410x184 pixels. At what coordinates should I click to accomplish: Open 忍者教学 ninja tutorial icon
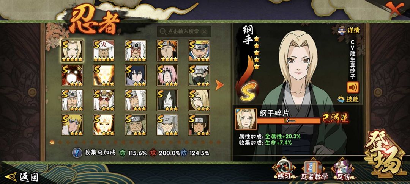click(314, 170)
